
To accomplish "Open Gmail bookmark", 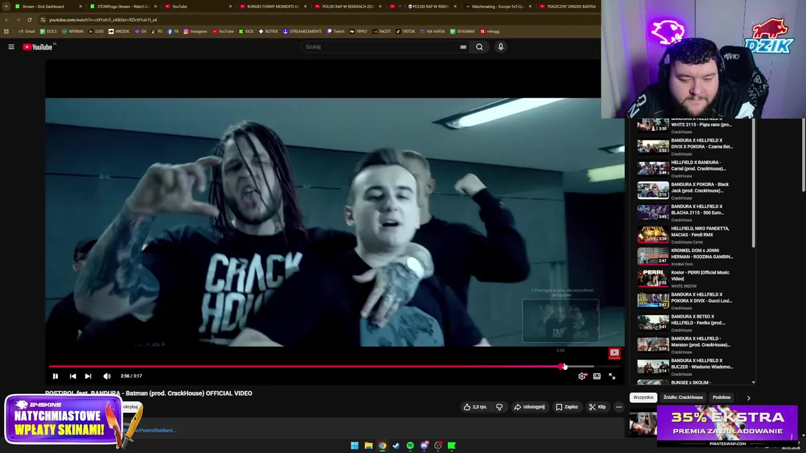I will click(26, 31).
